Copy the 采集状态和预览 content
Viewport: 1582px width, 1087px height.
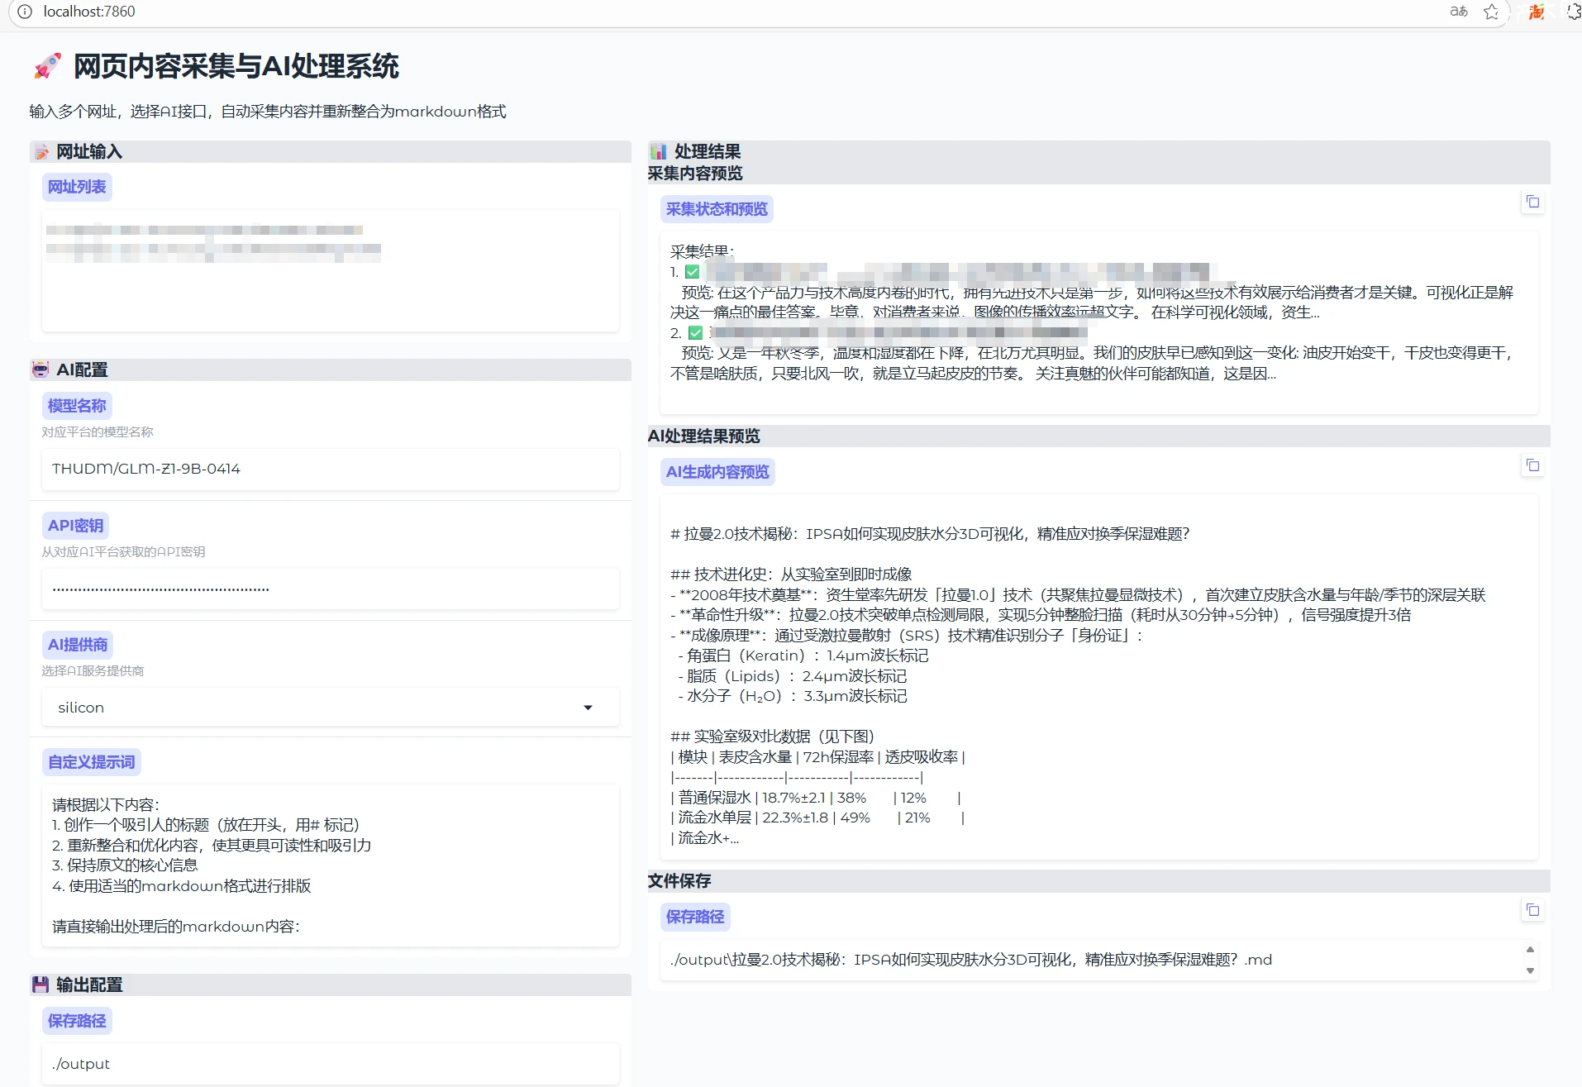[1532, 202]
